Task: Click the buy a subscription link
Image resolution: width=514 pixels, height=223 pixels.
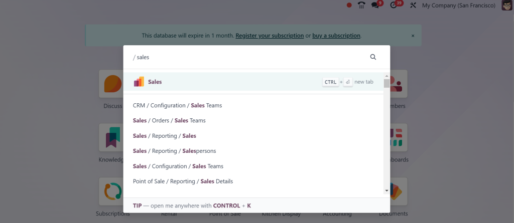Action: 336,36
